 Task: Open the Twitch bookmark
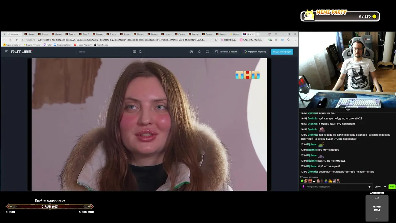[x=48, y=45]
